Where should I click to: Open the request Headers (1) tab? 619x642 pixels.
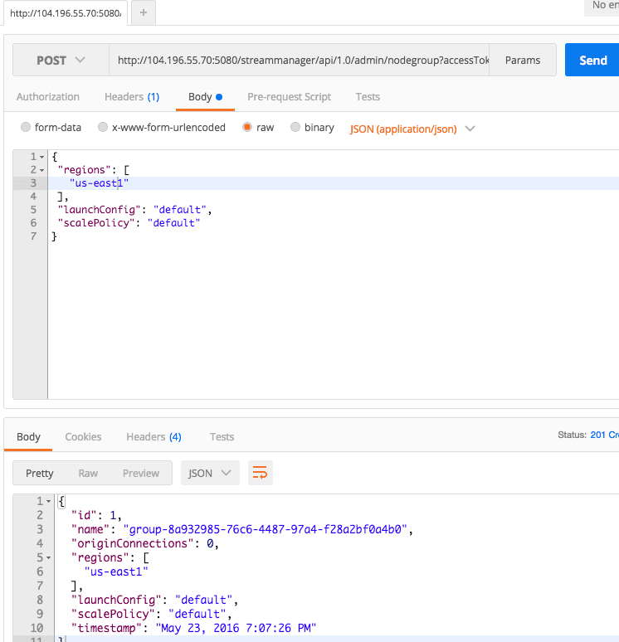131,97
